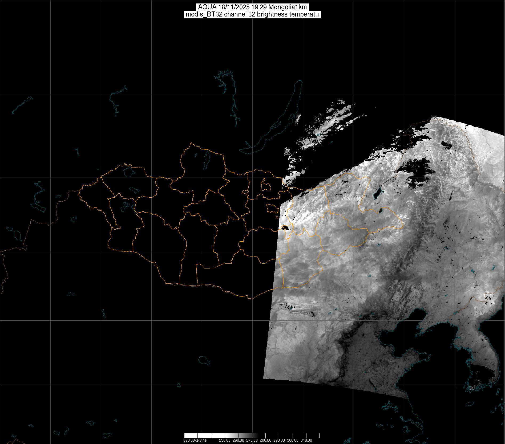Viewport: 505px width, 444px height.
Task: Click the modis_BT32 channel 32 caption
Action: tap(252, 15)
